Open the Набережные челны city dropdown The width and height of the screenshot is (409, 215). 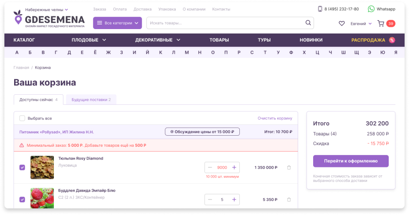[46, 9]
